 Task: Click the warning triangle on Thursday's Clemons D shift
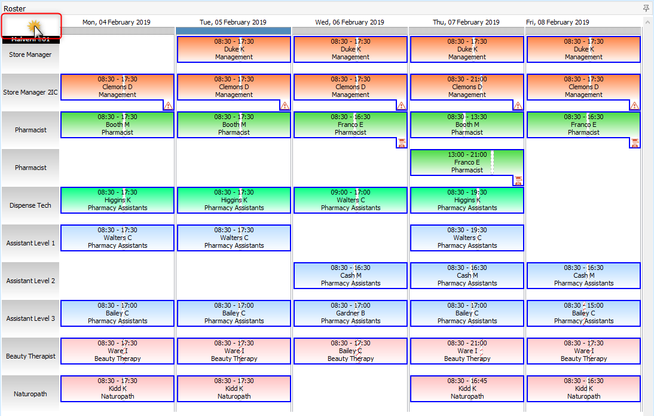(x=518, y=106)
